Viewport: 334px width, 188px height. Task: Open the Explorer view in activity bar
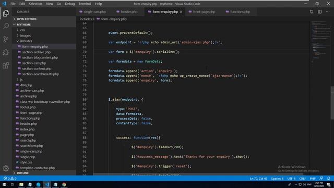(x=6, y=13)
